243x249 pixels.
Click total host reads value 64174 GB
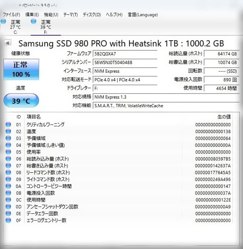tap(221, 54)
